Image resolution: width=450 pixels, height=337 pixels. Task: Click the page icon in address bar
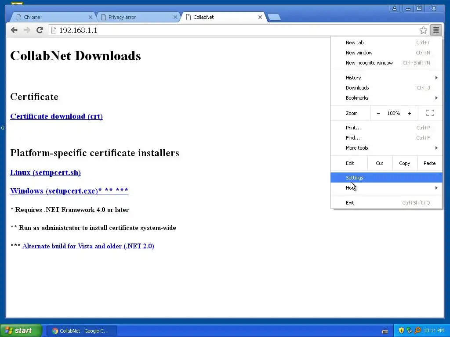click(54, 30)
